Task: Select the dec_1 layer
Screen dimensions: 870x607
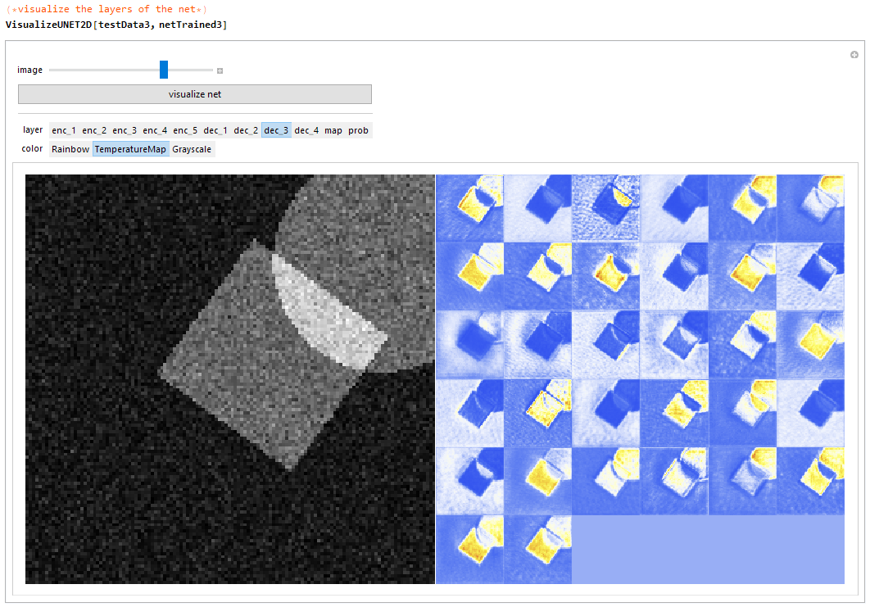Action: click(215, 130)
